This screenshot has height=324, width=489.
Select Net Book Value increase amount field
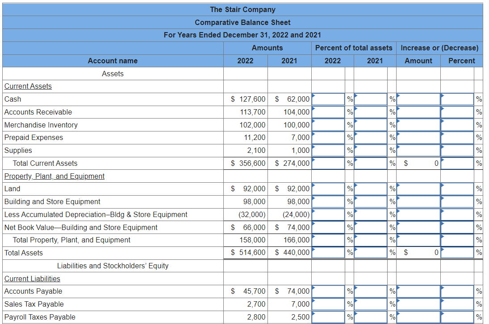pyautogui.click(x=418, y=228)
